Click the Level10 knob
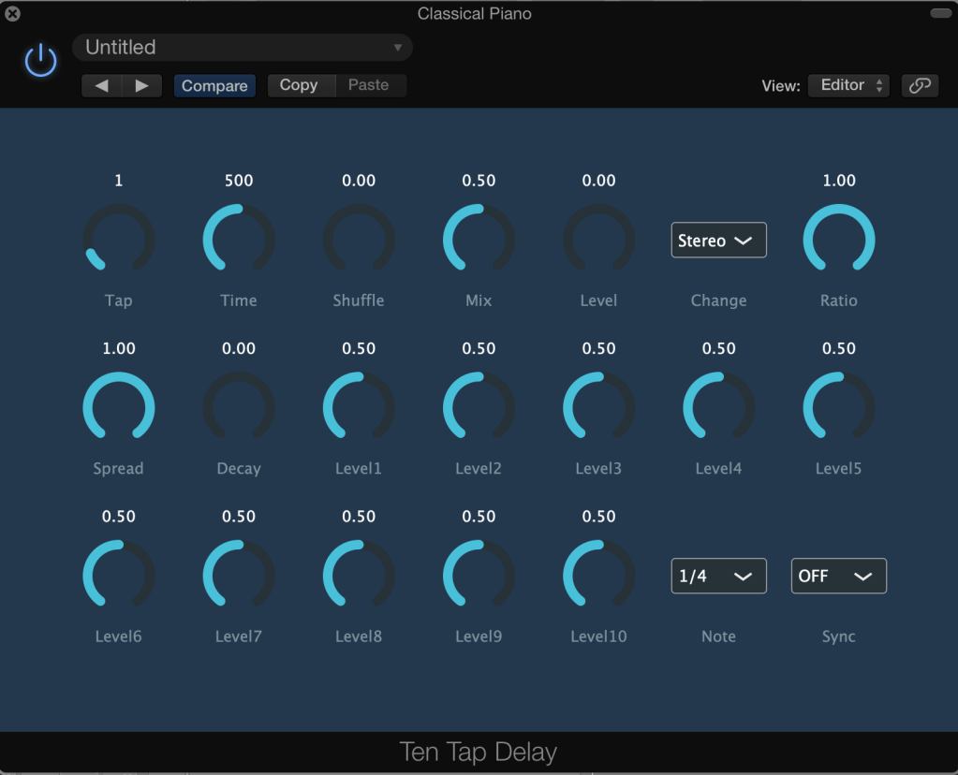This screenshot has width=958, height=775. (x=598, y=577)
